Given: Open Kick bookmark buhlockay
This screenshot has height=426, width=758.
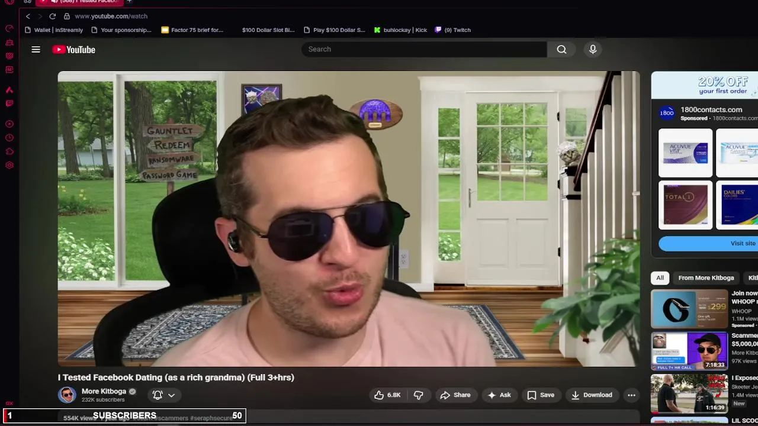Looking at the screenshot, I should click(x=400, y=30).
